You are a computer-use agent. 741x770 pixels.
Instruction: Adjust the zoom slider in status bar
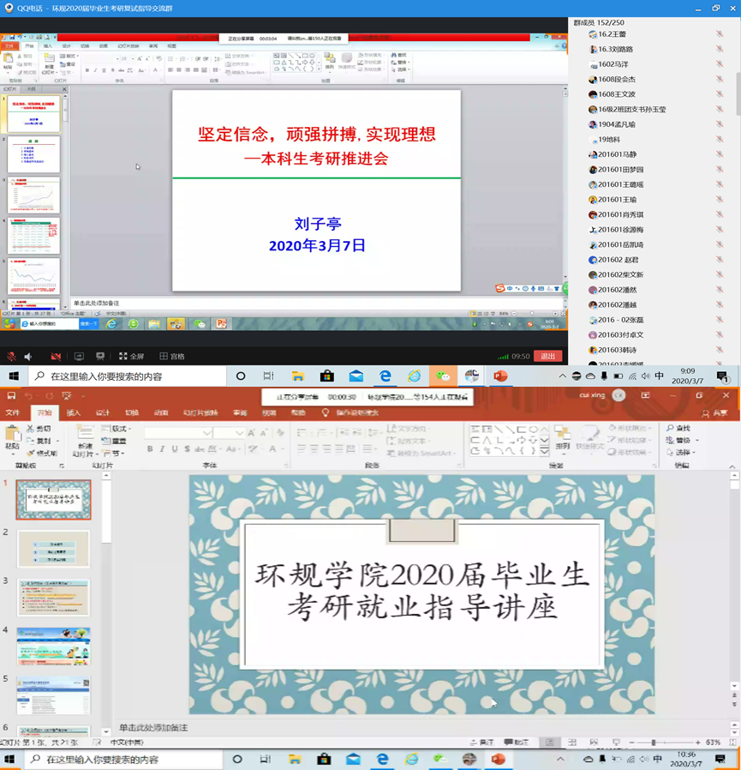coord(654,743)
